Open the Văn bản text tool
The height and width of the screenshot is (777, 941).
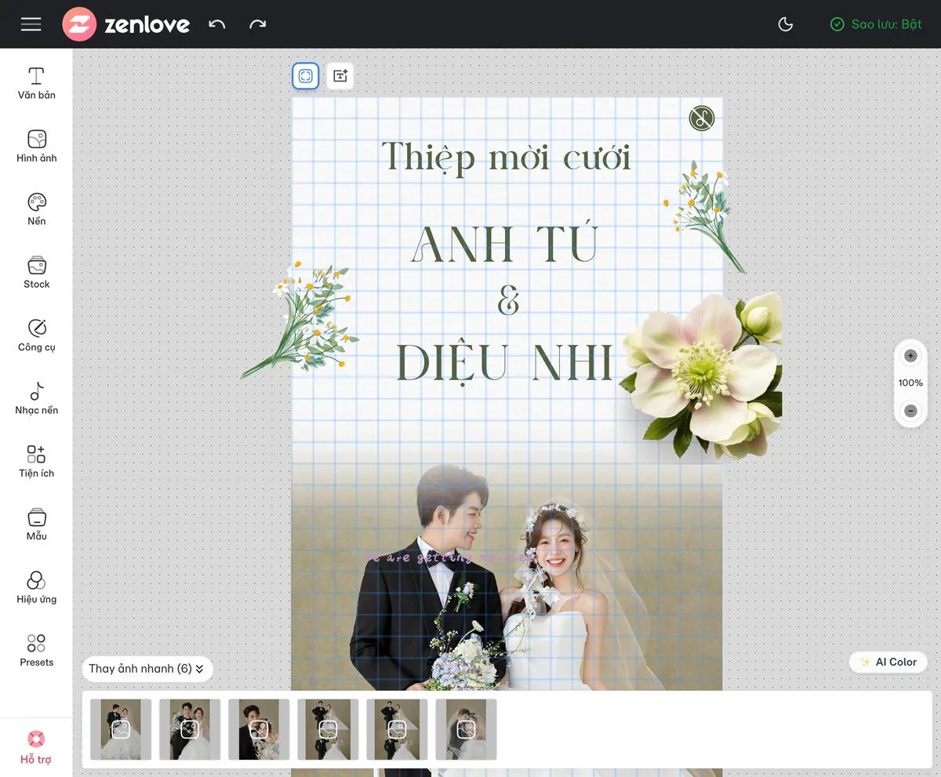[37, 84]
